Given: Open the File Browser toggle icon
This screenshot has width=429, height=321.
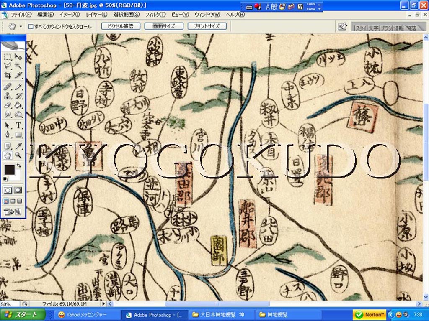Looking at the screenshot, I should click(x=342, y=26).
